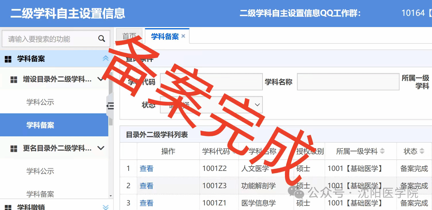Screen dimensions: 432x210
Task: Collapse the 增设目录外二级学科 submenu arrow
Action: tap(101, 79)
